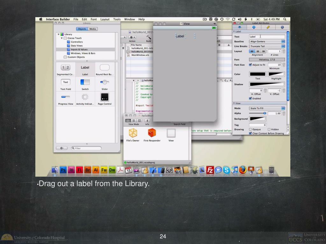Collapse the View attributes section
The height and width of the screenshot is (244, 326).
[x=234, y=103]
